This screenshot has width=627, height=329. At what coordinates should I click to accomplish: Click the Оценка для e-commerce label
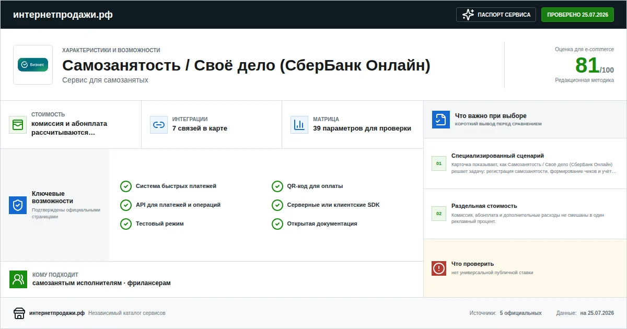click(x=585, y=49)
